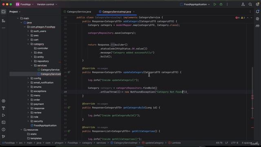This screenshot has width=261, height=147.
Task: Jump to previous highlighted error arrow
Action: 248,18
